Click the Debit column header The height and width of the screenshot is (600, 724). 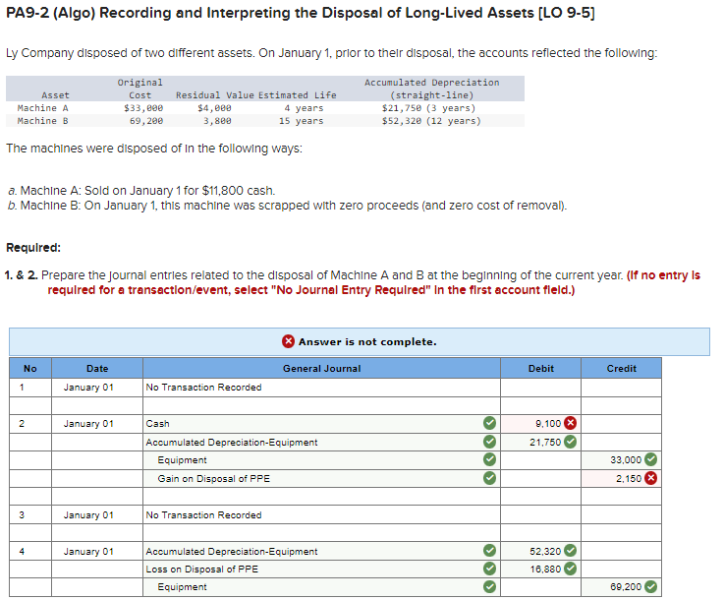pos(540,368)
